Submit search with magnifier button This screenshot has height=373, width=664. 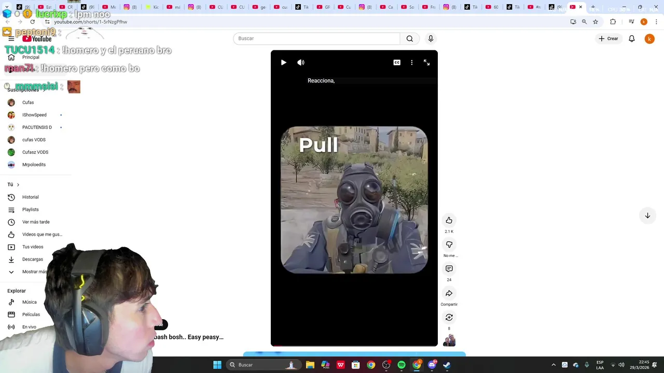click(410, 38)
